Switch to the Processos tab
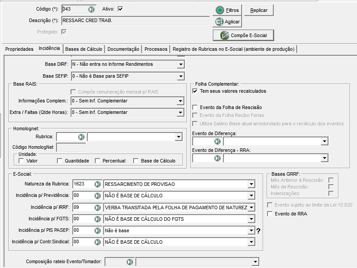This screenshot has width=357, height=268. pyautogui.click(x=156, y=49)
